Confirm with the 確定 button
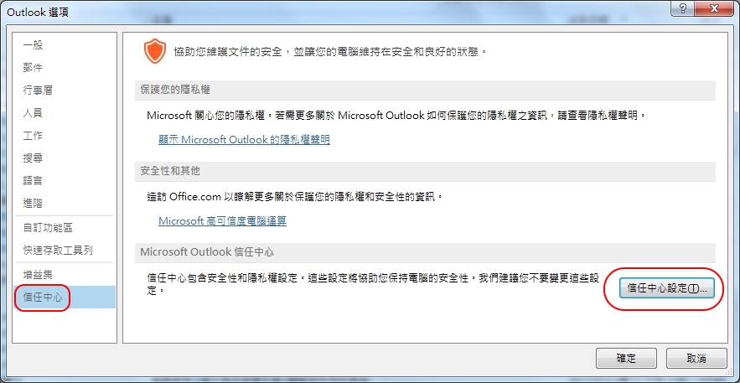Image resolution: width=740 pixels, height=383 pixels. [626, 359]
